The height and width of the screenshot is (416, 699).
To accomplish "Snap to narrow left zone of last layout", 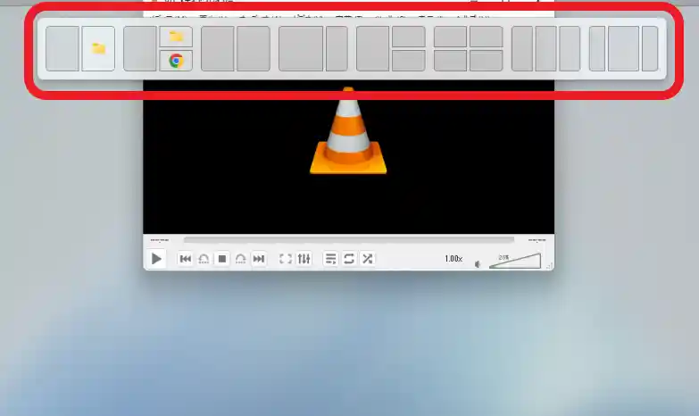I will pos(597,48).
